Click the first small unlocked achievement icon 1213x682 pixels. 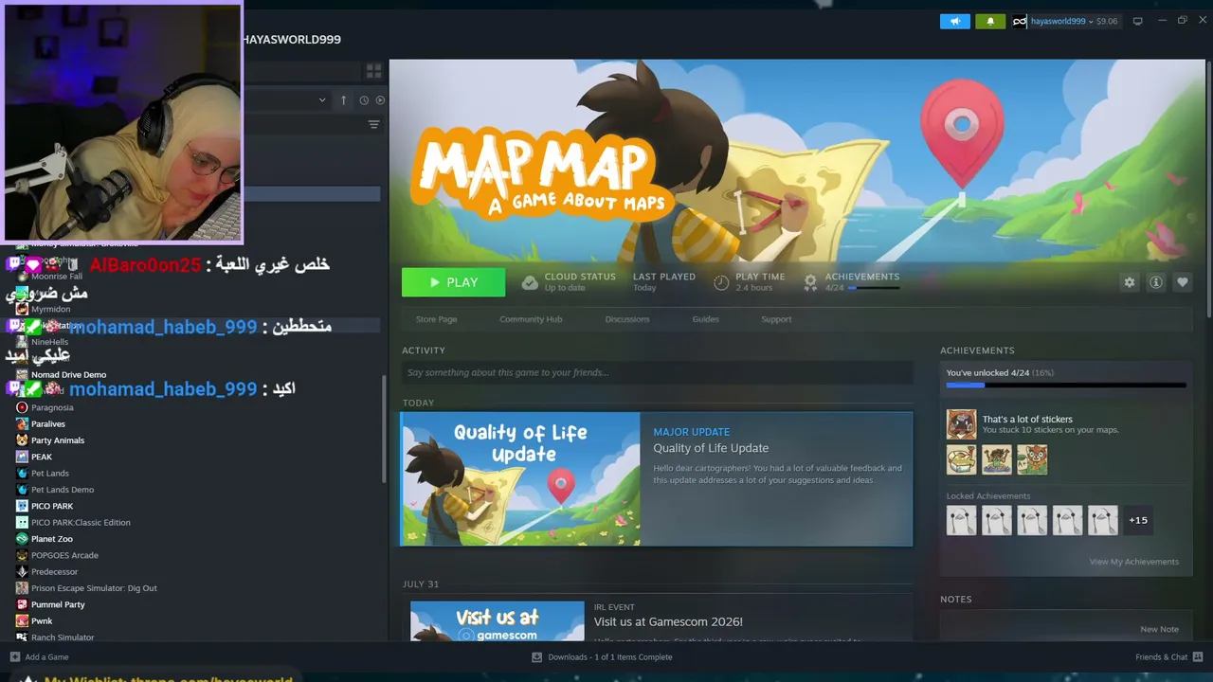[x=961, y=459]
